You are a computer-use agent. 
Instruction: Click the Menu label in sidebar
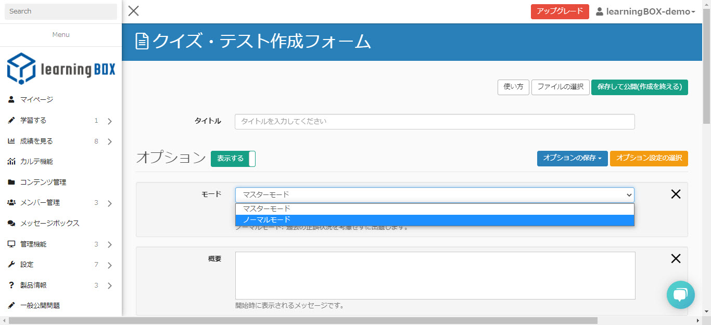point(61,35)
